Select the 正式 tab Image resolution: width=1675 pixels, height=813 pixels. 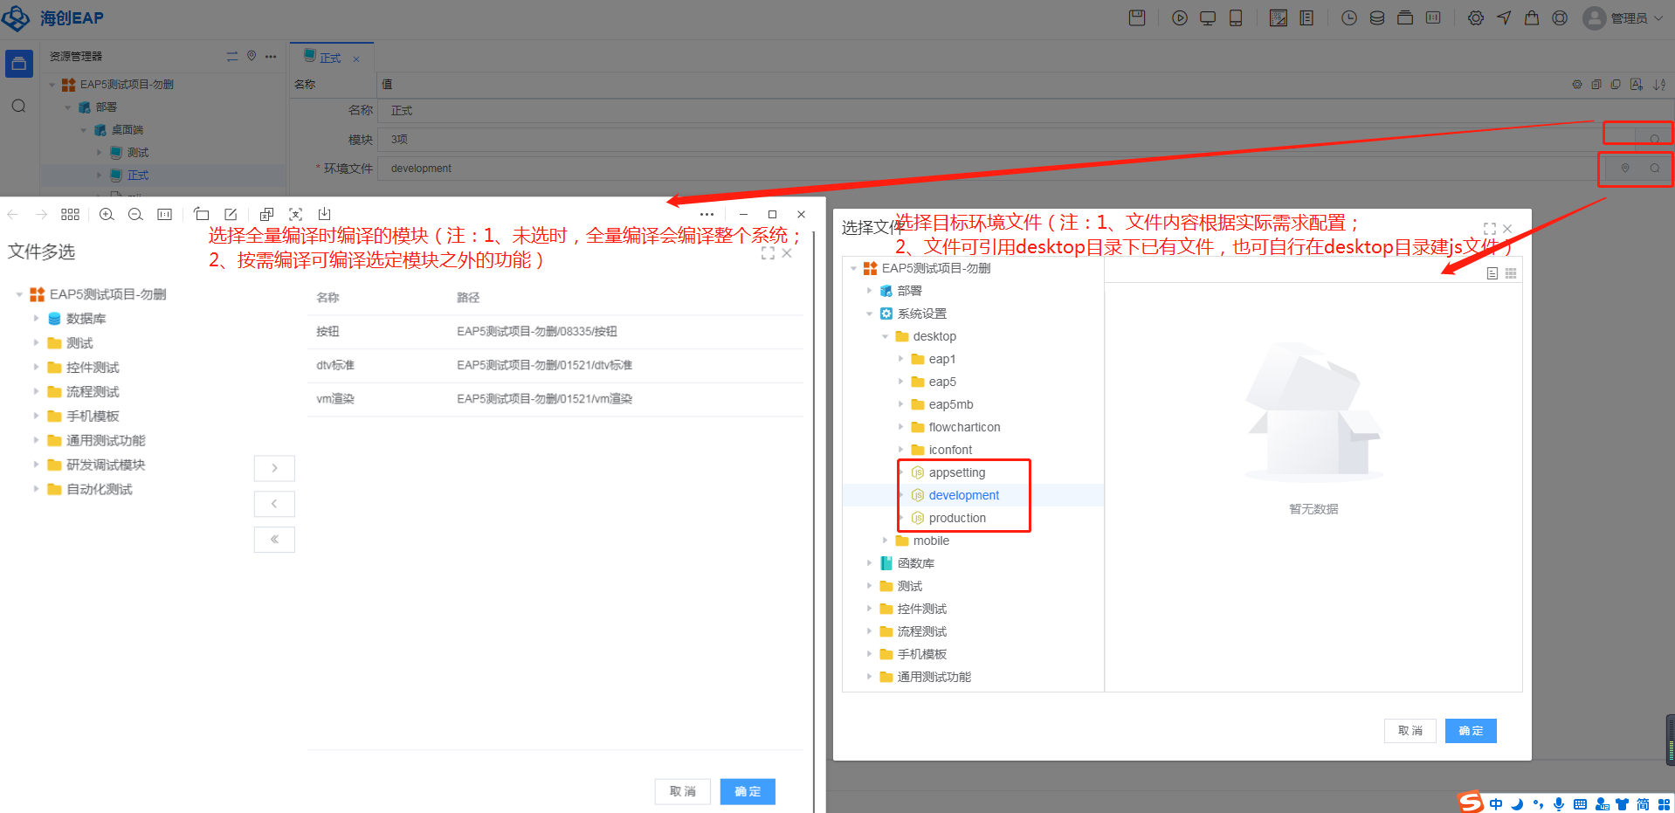330,59
